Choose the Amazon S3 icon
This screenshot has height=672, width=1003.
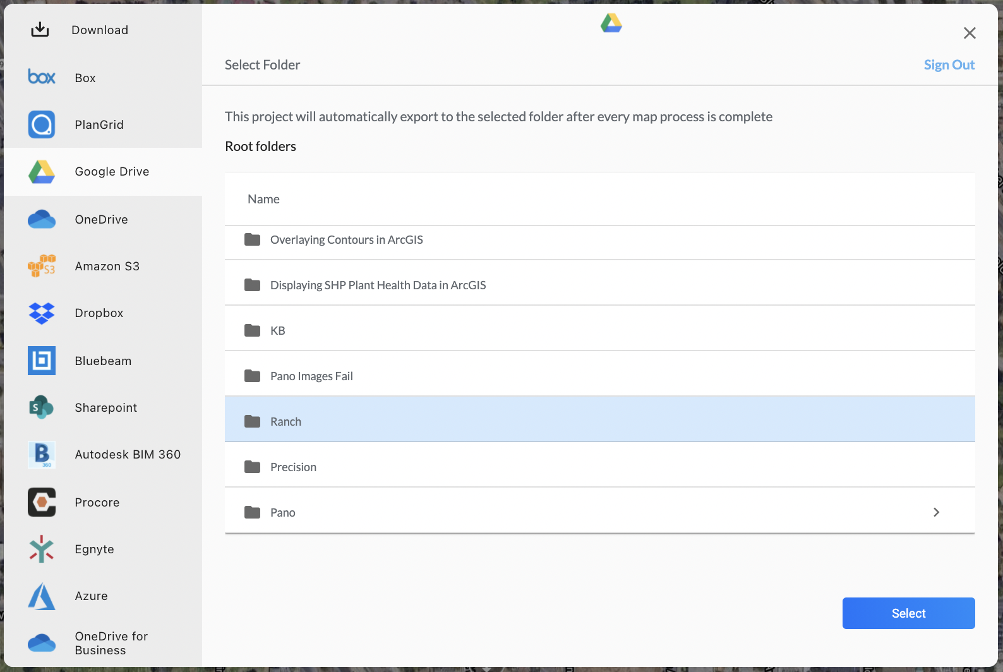click(42, 266)
